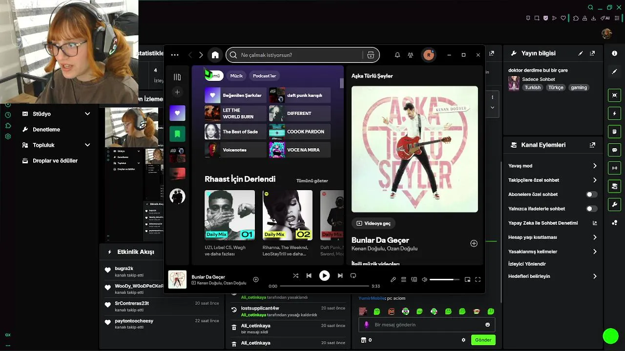The image size is (625, 351).
Task: Open Daily Mix 02 cover thumbnail
Action: pos(288,215)
